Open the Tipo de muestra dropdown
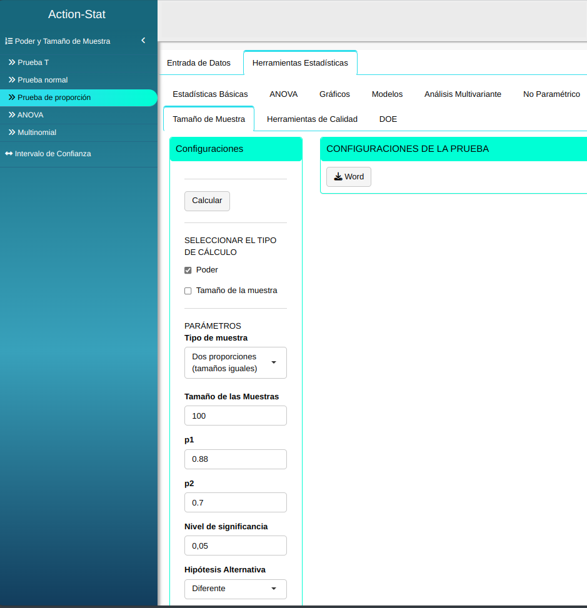The height and width of the screenshot is (608, 587). [x=235, y=363]
